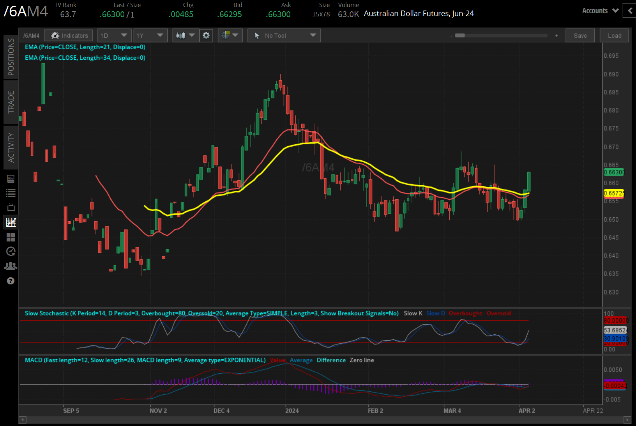Screen dimensions: 636x426
Task: Expand the No Tool drawing dropdown
Action: 284,35
